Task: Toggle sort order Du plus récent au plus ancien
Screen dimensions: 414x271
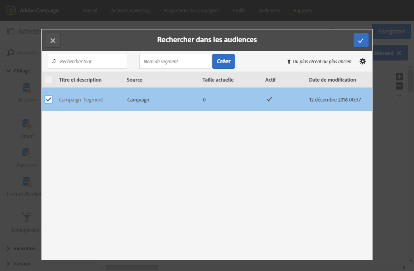Action: pyautogui.click(x=319, y=62)
